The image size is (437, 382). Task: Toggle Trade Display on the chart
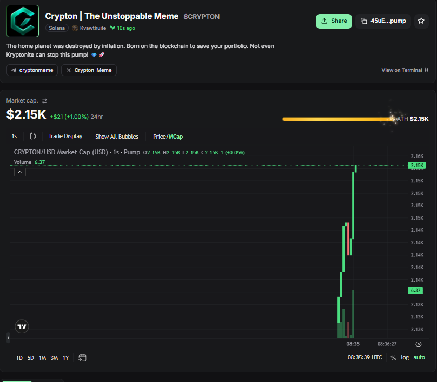[x=65, y=136]
